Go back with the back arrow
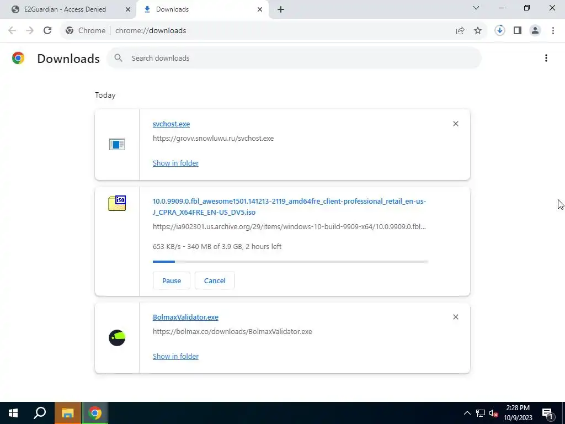Screen dimensions: 565x424 coord(12,30)
